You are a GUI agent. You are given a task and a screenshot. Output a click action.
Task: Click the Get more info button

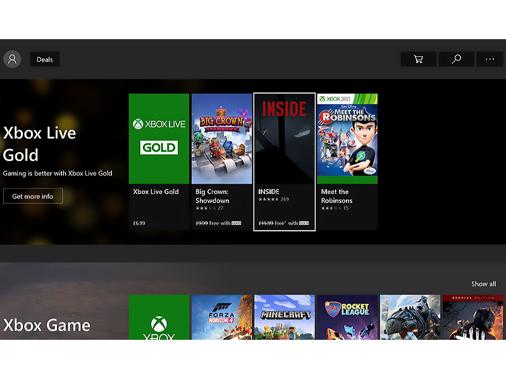[33, 196]
